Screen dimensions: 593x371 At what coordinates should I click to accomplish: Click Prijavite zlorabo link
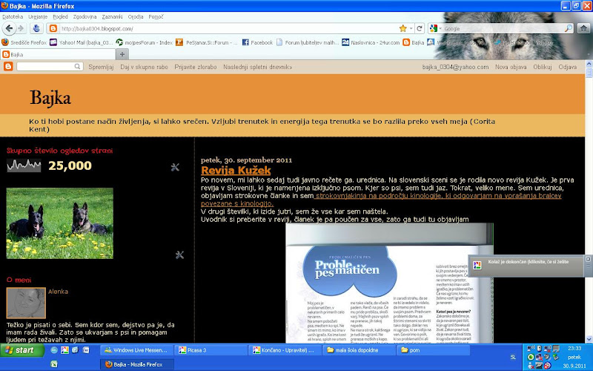(196, 67)
